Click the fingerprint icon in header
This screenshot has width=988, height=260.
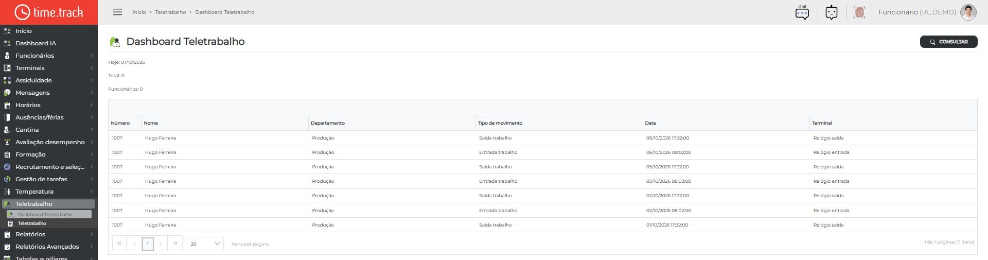[859, 12]
